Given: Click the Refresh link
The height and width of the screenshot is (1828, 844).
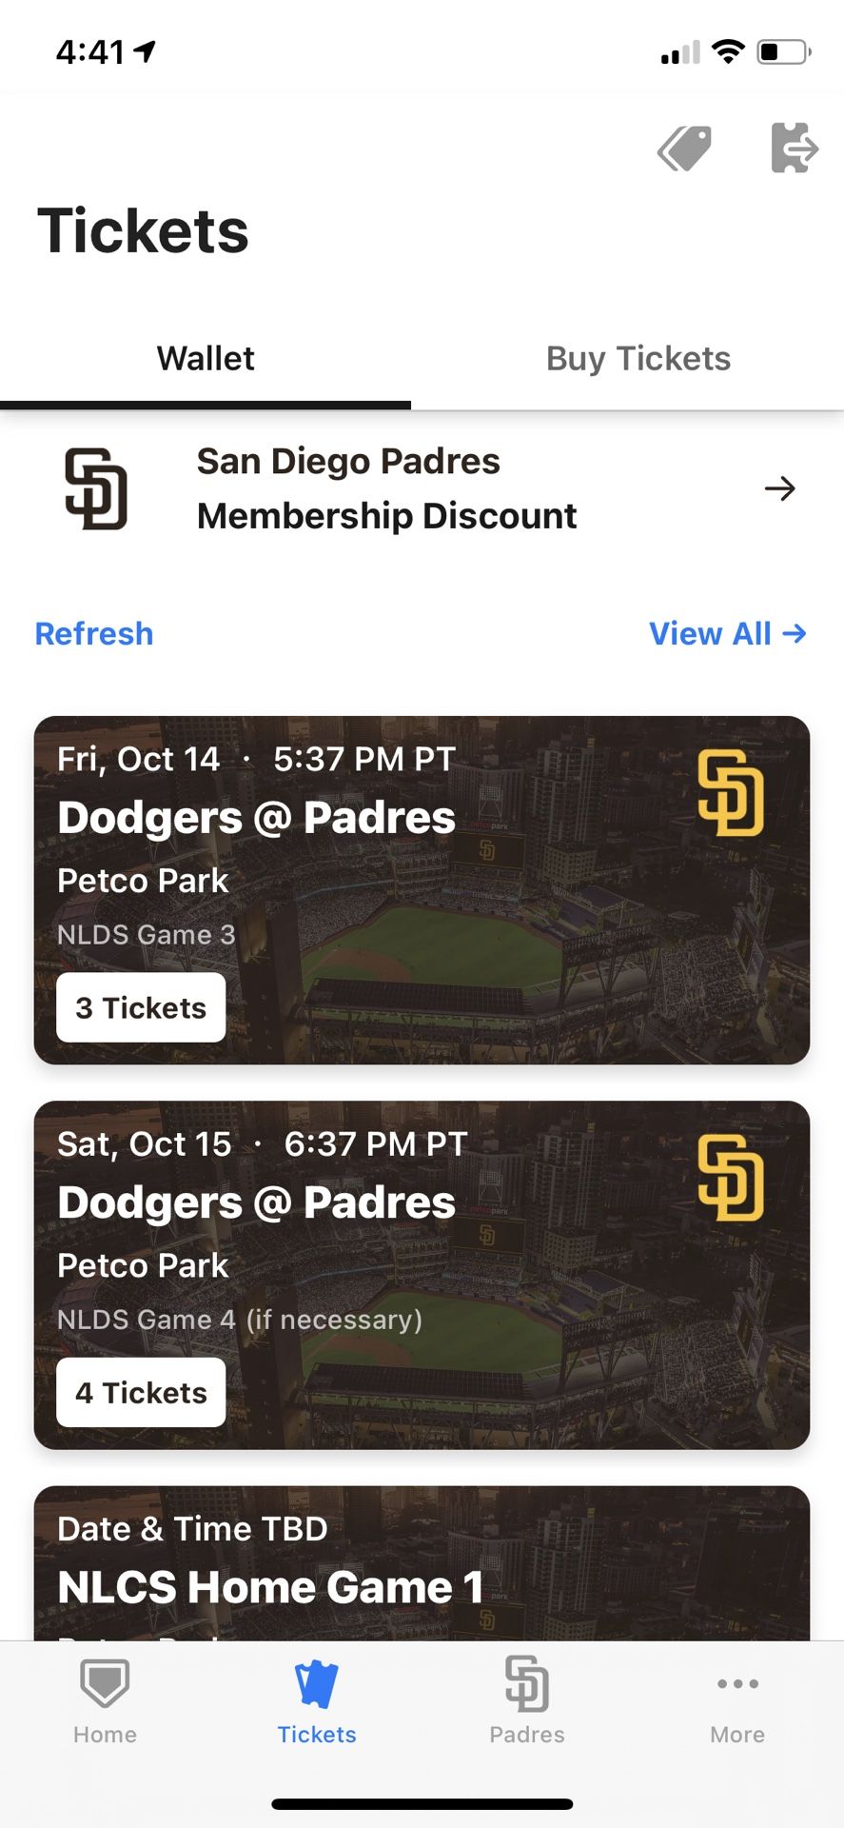Looking at the screenshot, I should point(94,633).
